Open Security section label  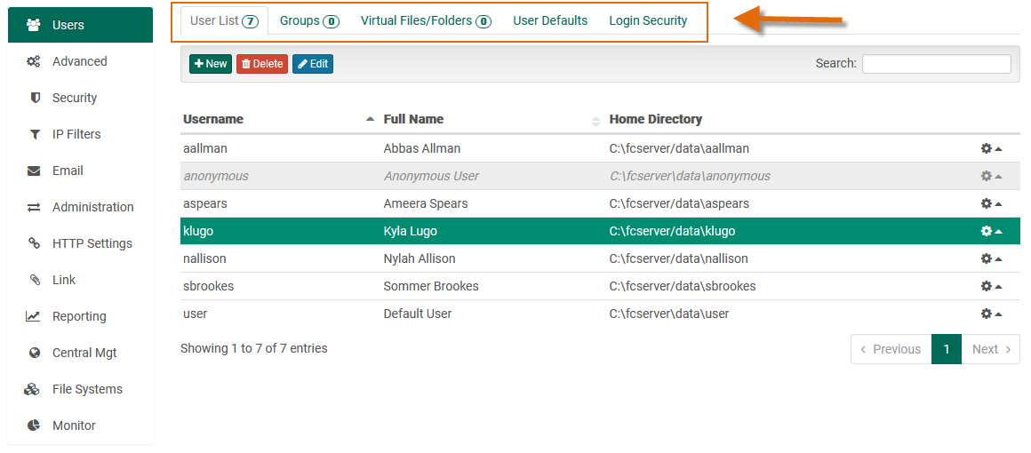point(75,98)
